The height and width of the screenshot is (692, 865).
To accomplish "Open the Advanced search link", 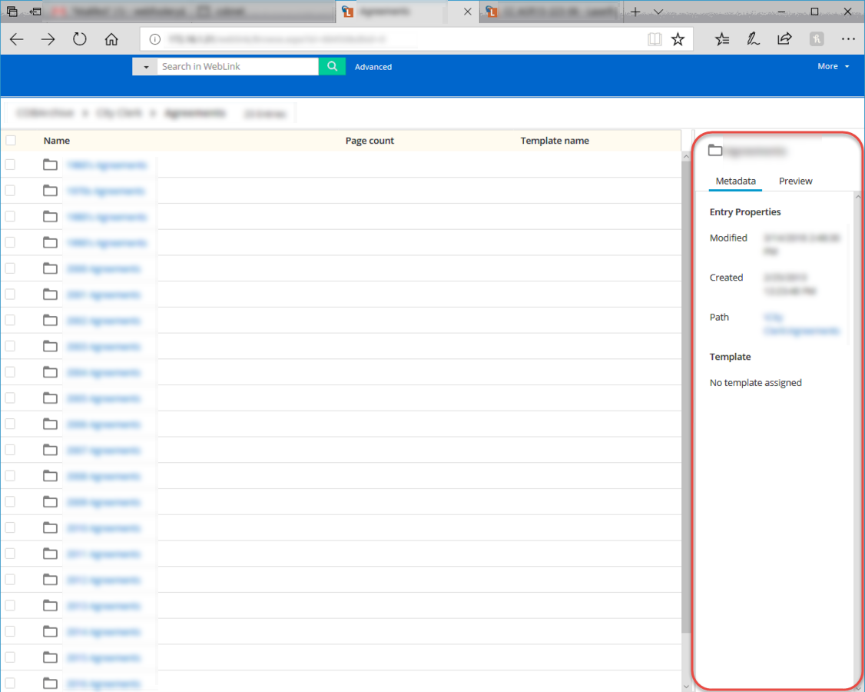I will pos(373,68).
